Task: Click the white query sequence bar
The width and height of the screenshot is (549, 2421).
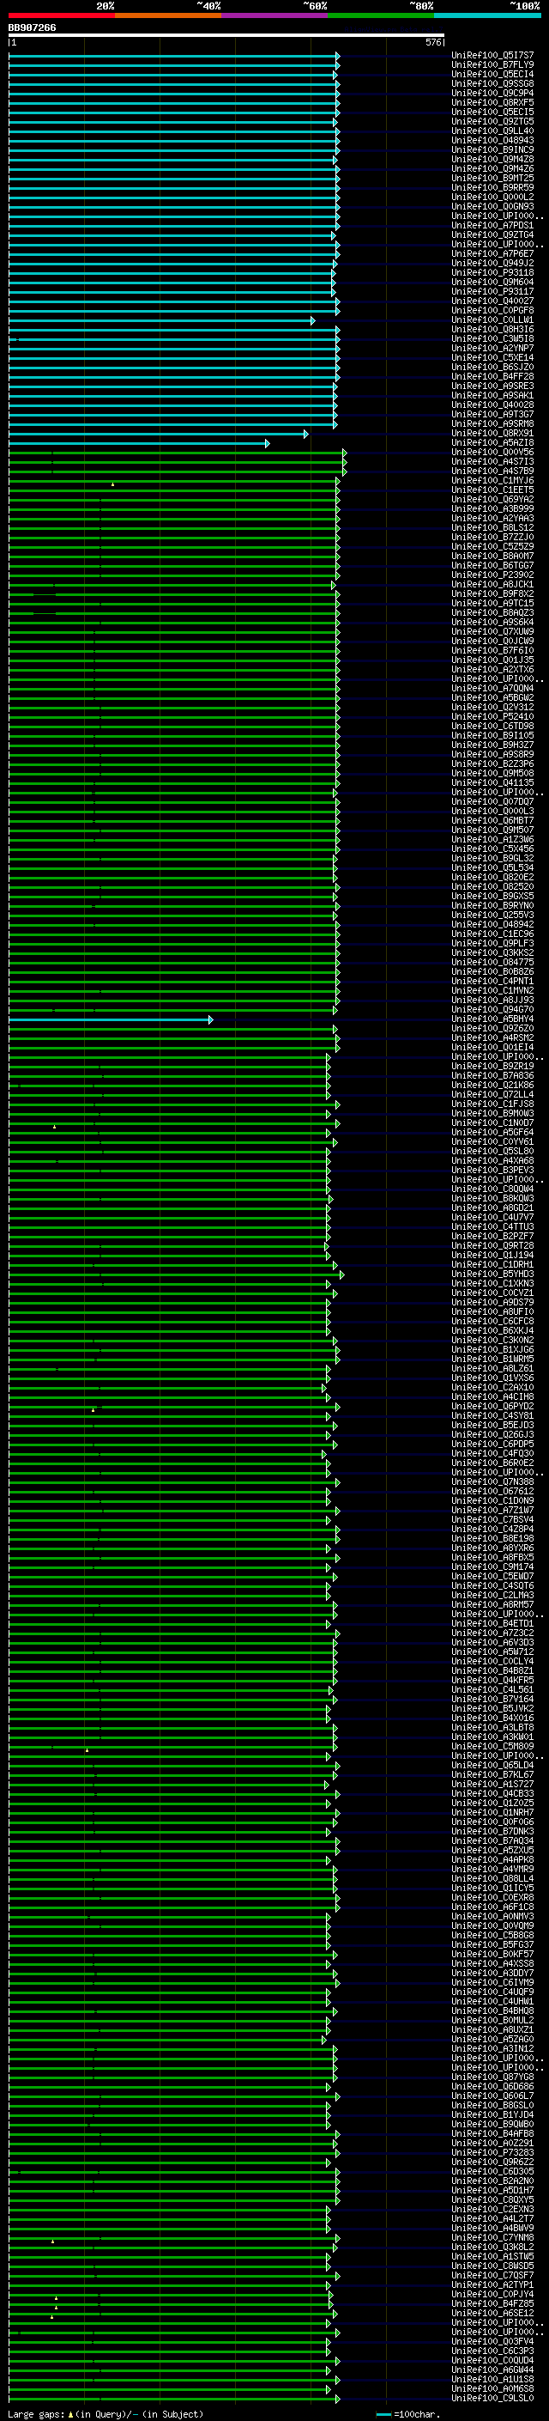Action: [x=226, y=34]
